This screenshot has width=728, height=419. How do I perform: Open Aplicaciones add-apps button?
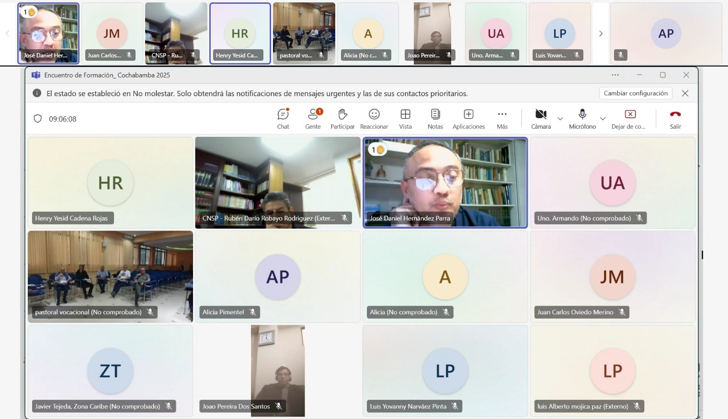pos(468,119)
